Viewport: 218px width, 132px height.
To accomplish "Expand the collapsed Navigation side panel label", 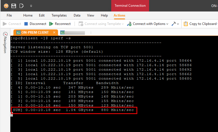I will pos(5,45).
